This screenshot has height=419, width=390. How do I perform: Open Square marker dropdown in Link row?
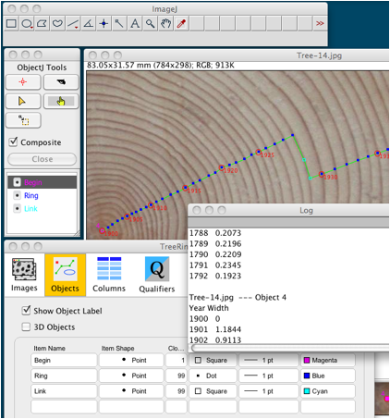pos(213,391)
